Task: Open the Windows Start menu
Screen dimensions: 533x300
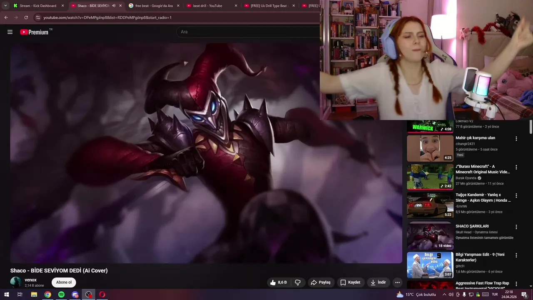Action: point(6,295)
